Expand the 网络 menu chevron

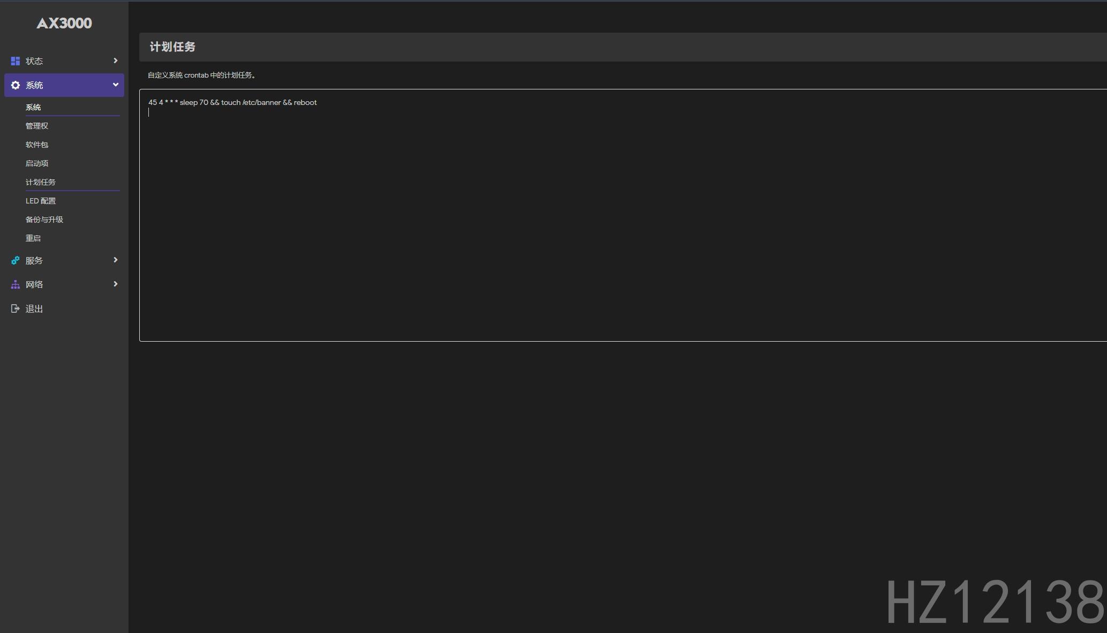115,284
